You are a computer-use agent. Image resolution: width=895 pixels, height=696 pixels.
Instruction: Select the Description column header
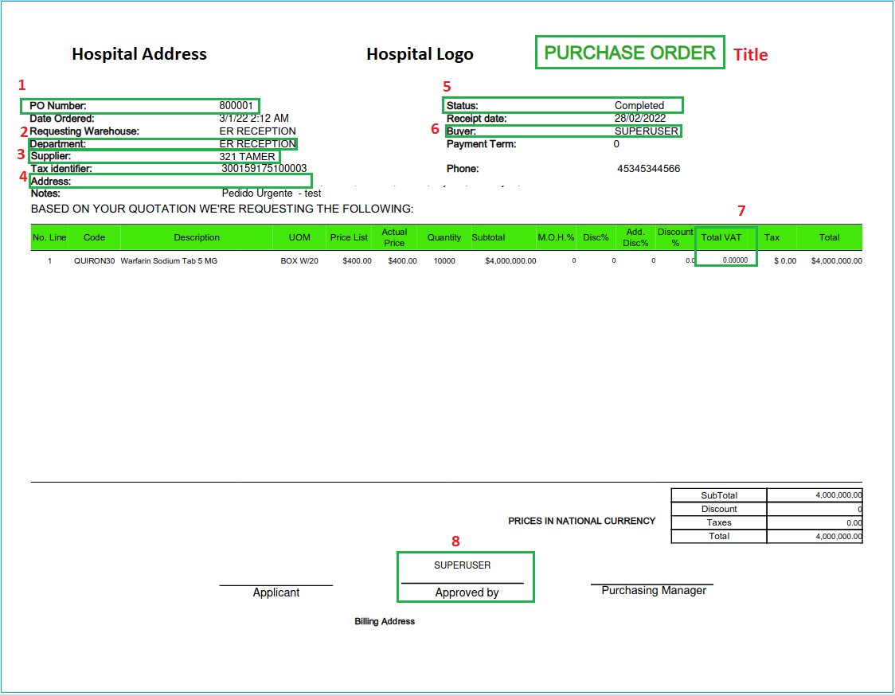pos(197,237)
